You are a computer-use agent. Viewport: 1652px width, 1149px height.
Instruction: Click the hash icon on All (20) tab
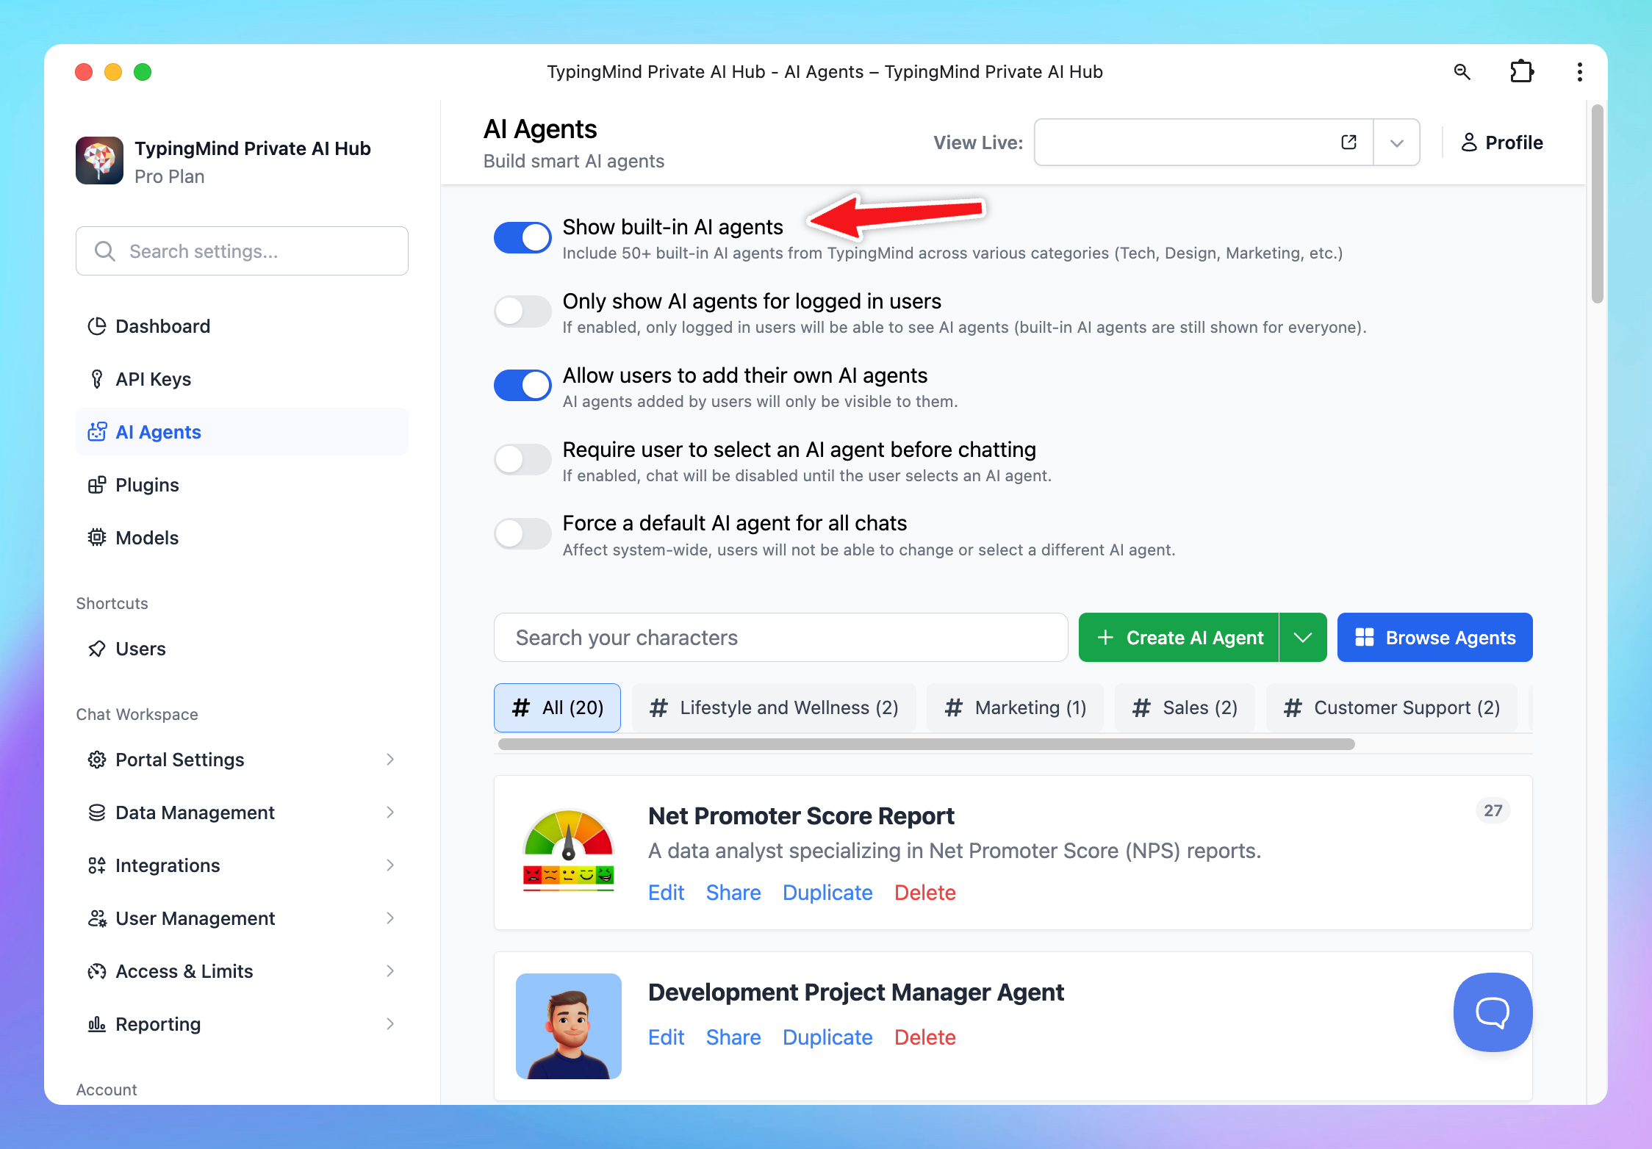pyautogui.click(x=520, y=707)
